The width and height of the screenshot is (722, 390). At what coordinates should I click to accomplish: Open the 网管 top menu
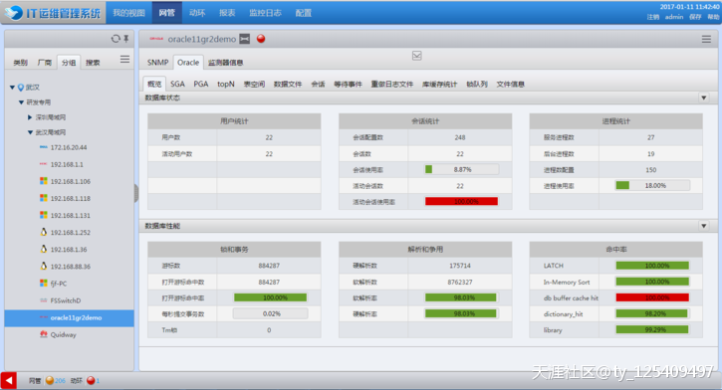click(166, 13)
